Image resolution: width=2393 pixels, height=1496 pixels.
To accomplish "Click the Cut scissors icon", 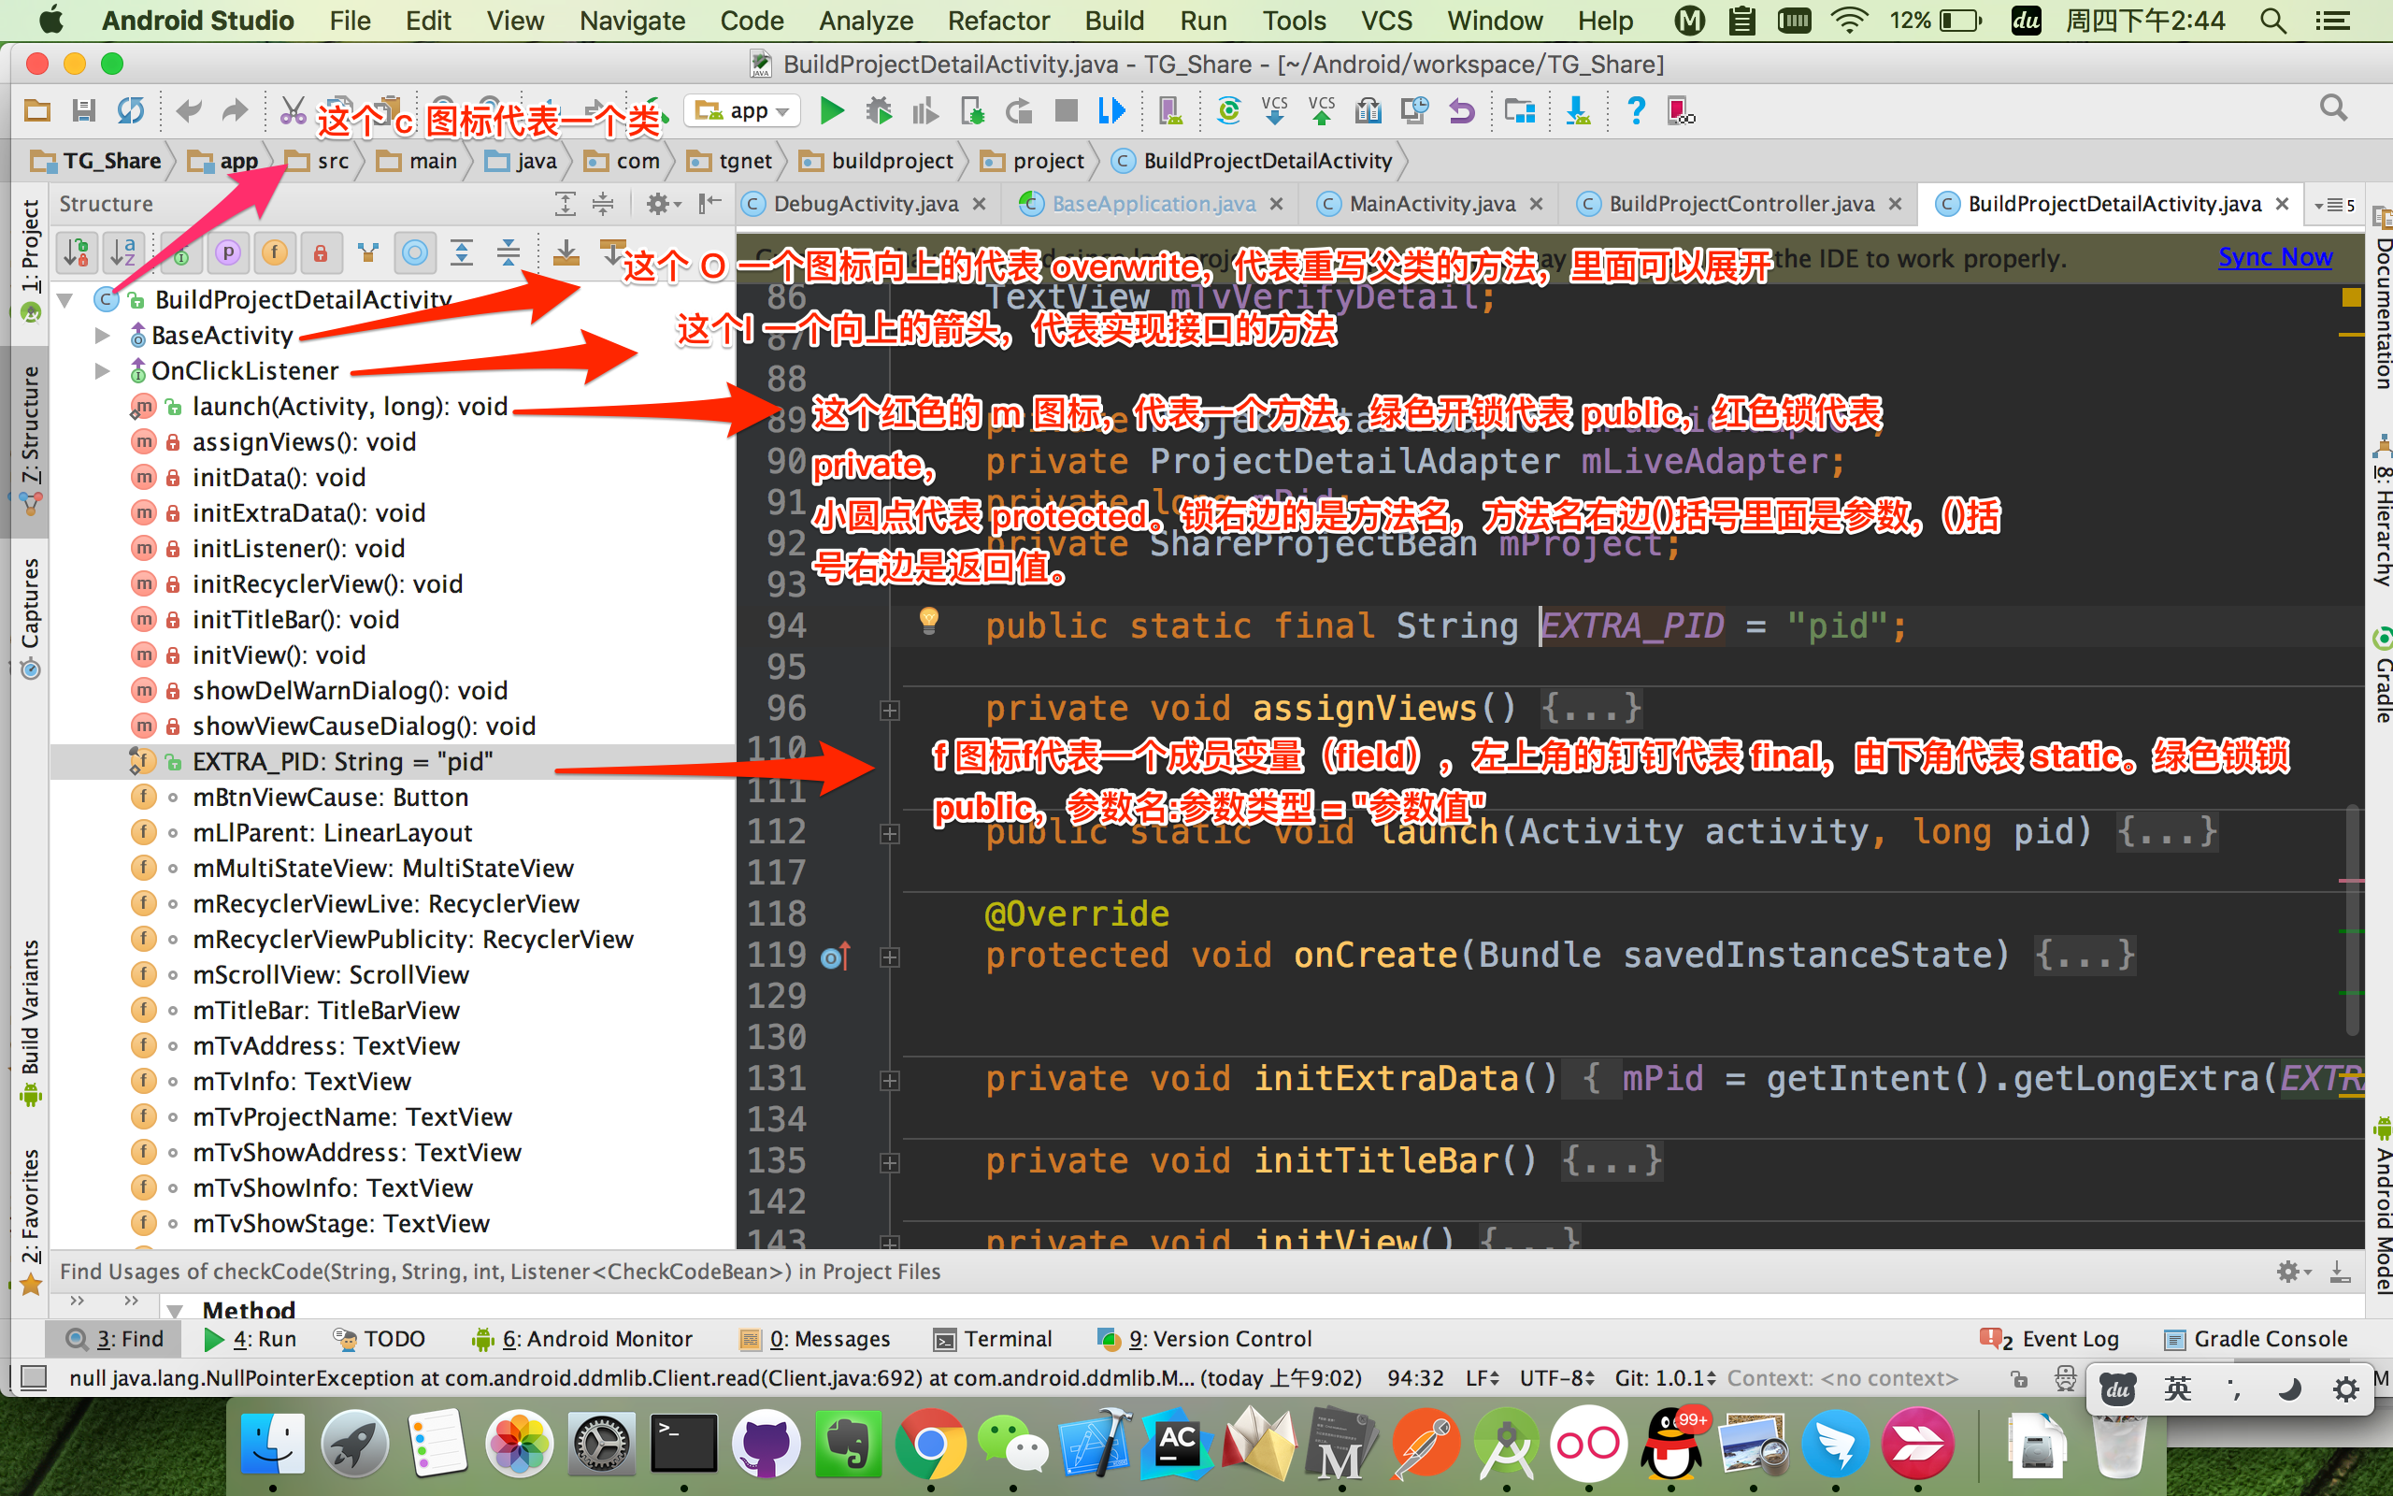I will (292, 109).
